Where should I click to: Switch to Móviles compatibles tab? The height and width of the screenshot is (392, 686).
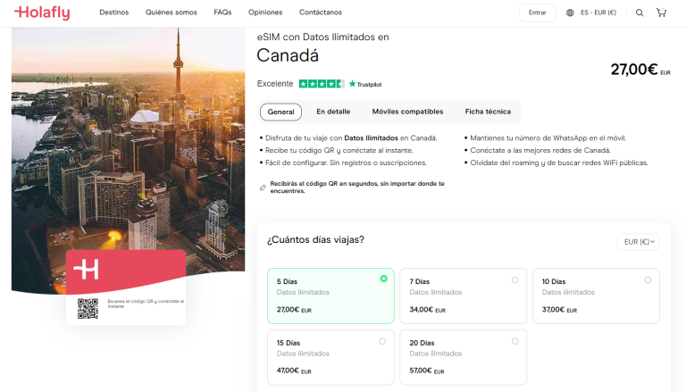(x=407, y=112)
